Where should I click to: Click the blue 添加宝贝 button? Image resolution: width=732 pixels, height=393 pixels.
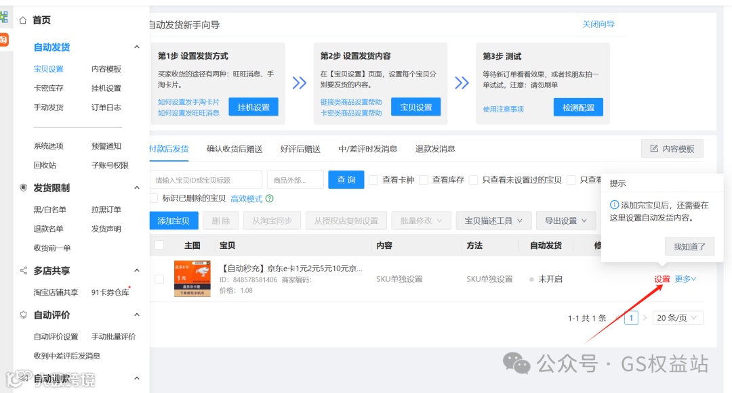pos(174,221)
